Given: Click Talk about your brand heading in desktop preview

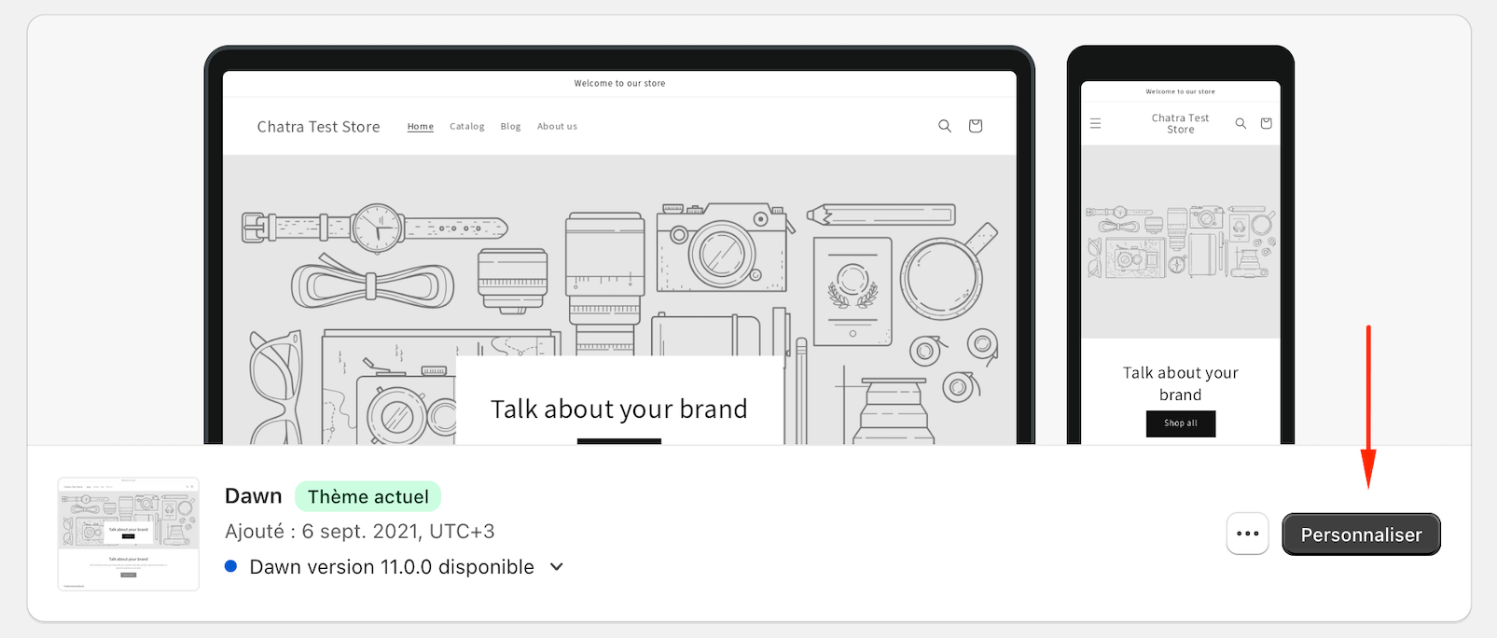Looking at the screenshot, I should pos(619,409).
